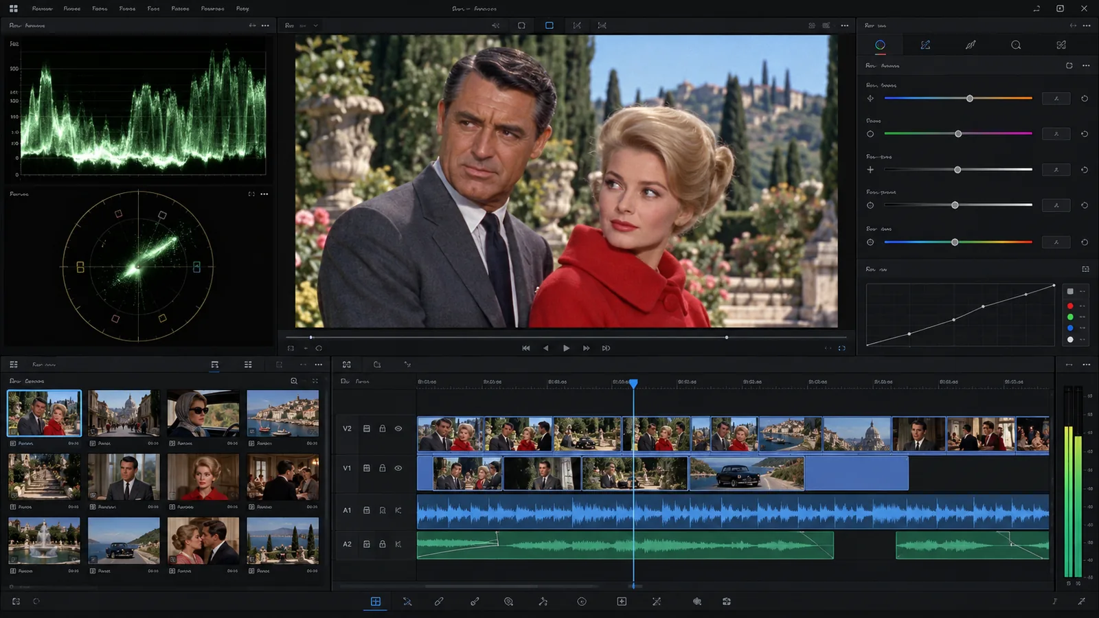Screen dimensions: 1099x618
Task: Click the blue-orange temperature slider handle
Action: pos(970,99)
